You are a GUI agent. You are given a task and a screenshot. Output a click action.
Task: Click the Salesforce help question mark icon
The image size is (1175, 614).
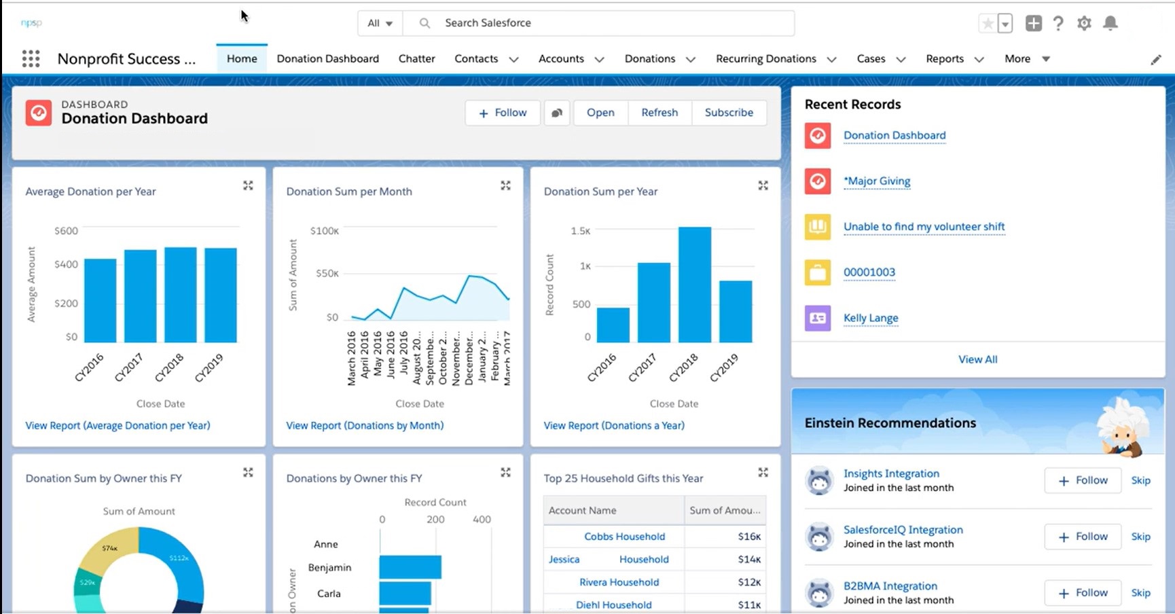click(x=1058, y=22)
